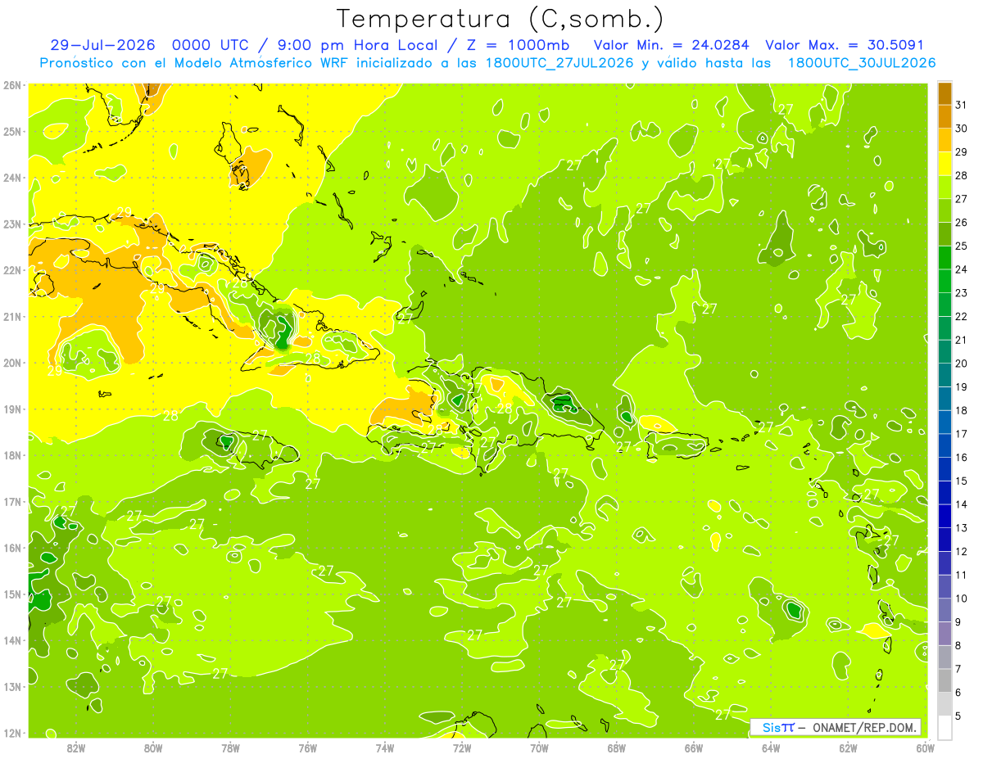Click the "30" label on the color scale

coord(961,129)
